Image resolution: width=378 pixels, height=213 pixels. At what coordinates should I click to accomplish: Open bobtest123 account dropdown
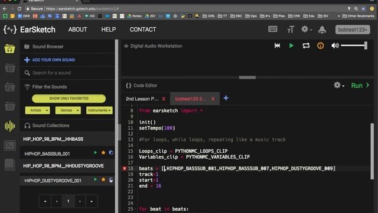pyautogui.click(x=353, y=30)
